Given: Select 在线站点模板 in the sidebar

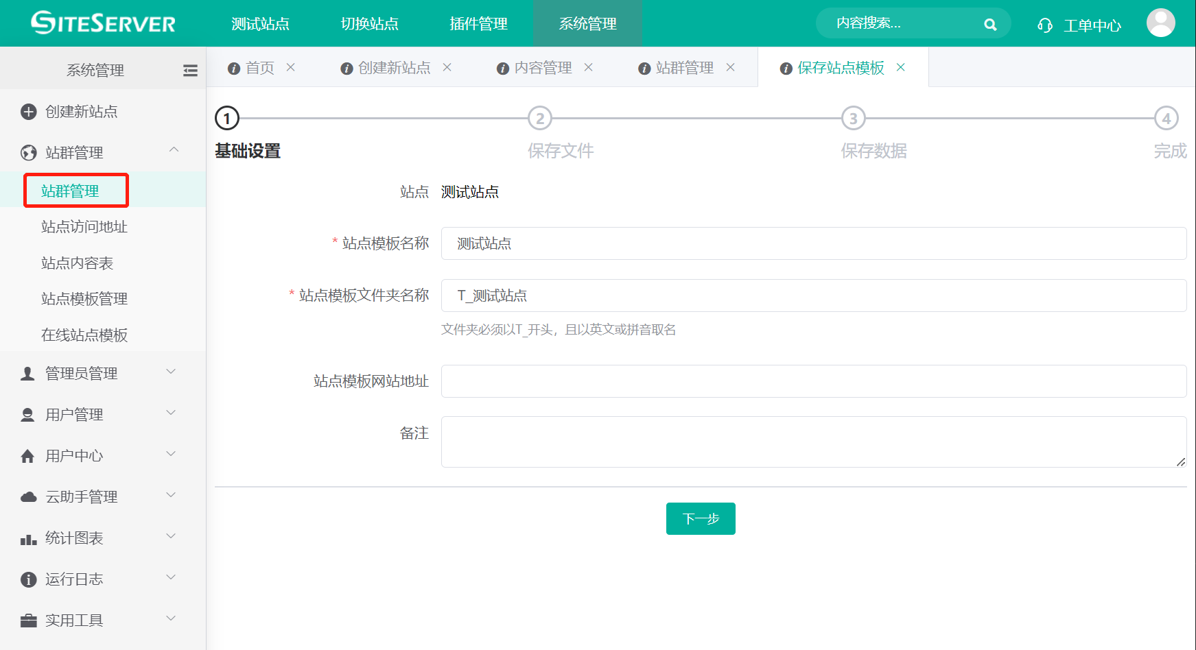Looking at the screenshot, I should [84, 335].
